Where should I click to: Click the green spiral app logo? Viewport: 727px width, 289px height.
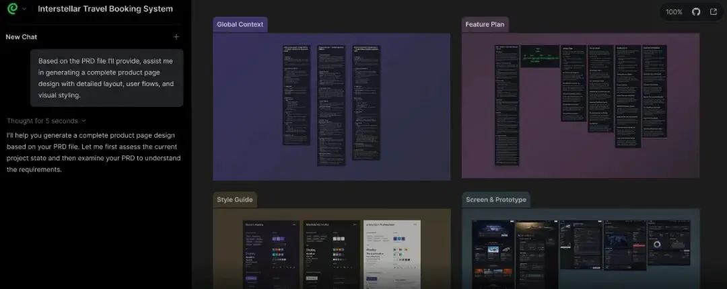tap(13, 9)
